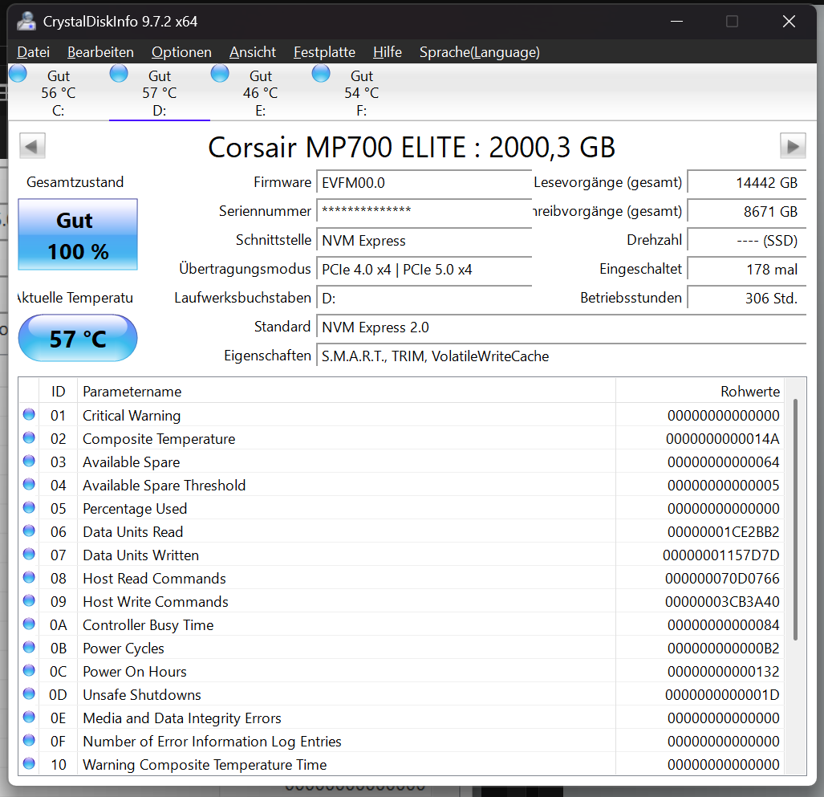Click orb for Warning Composite Temperature Time
824x797 pixels.
tap(29, 763)
